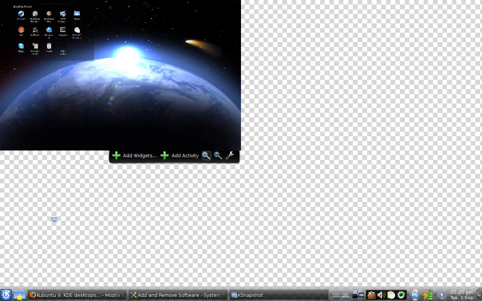Open Konsole terminal desktop icon
This screenshot has width=482, height=301.
point(63,30)
